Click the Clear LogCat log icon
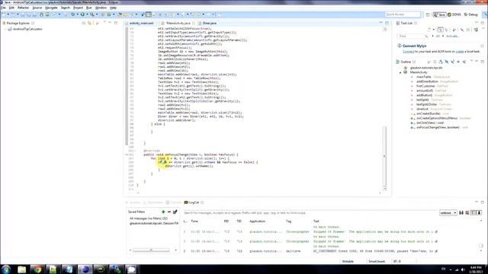Viewport: 488px width, 274px height. [467, 213]
